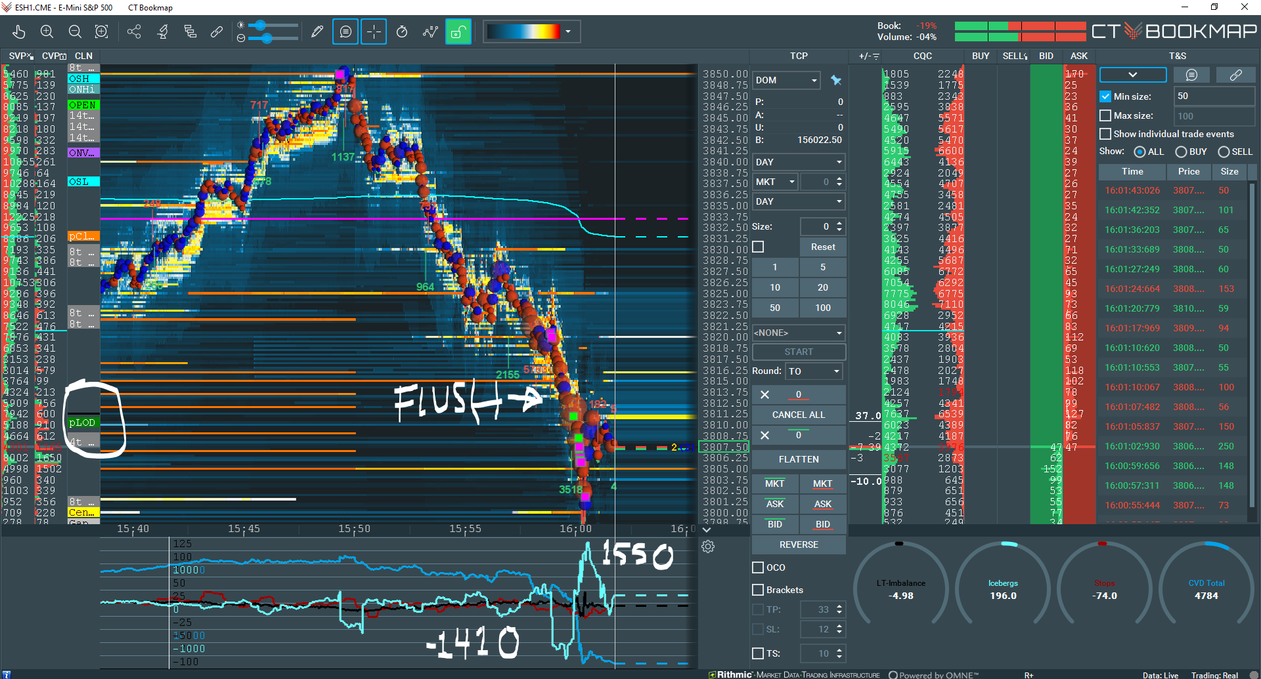
Task: Select the SELL radio button
Action: pyautogui.click(x=1224, y=152)
